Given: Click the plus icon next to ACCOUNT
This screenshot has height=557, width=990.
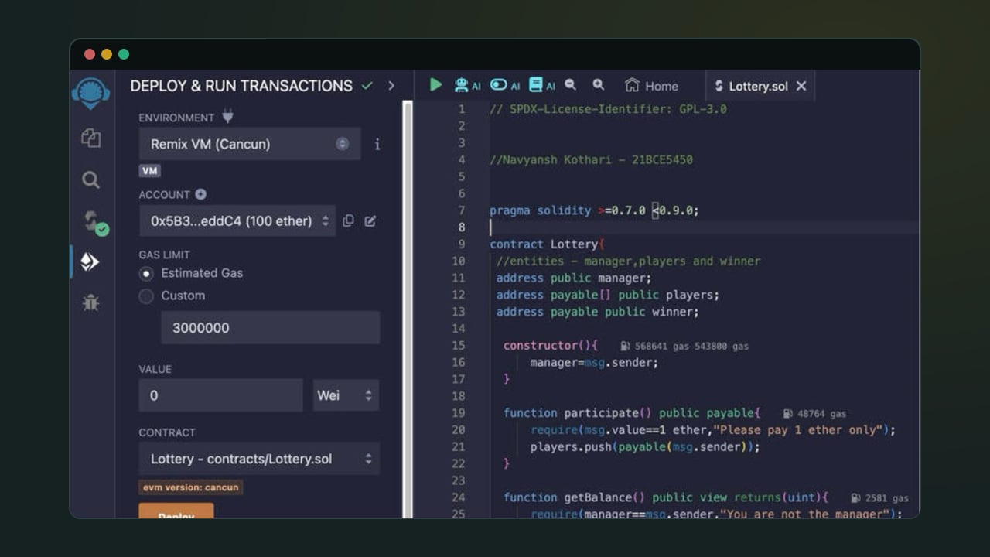Looking at the screenshot, I should click(200, 194).
